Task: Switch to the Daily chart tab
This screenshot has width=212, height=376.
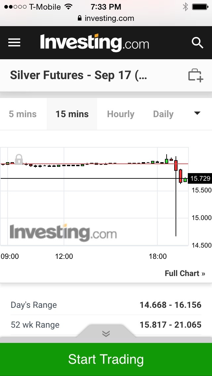Action: coord(163,114)
